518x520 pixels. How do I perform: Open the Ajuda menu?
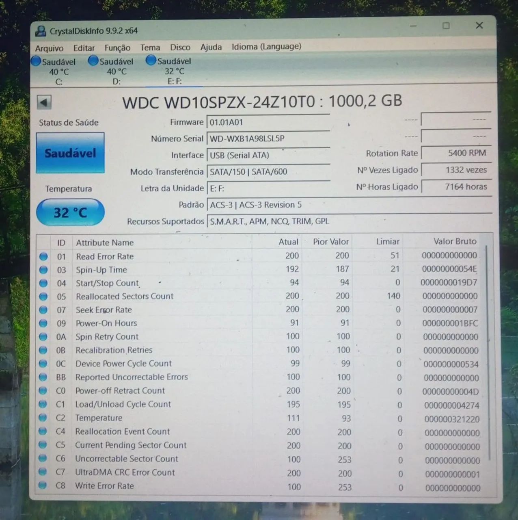[x=211, y=47]
